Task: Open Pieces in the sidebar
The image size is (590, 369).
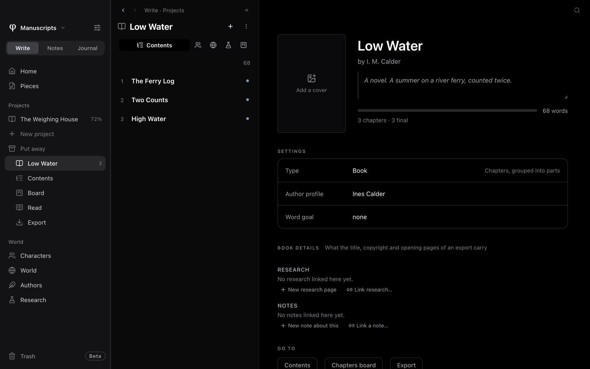Action: (x=55, y=86)
